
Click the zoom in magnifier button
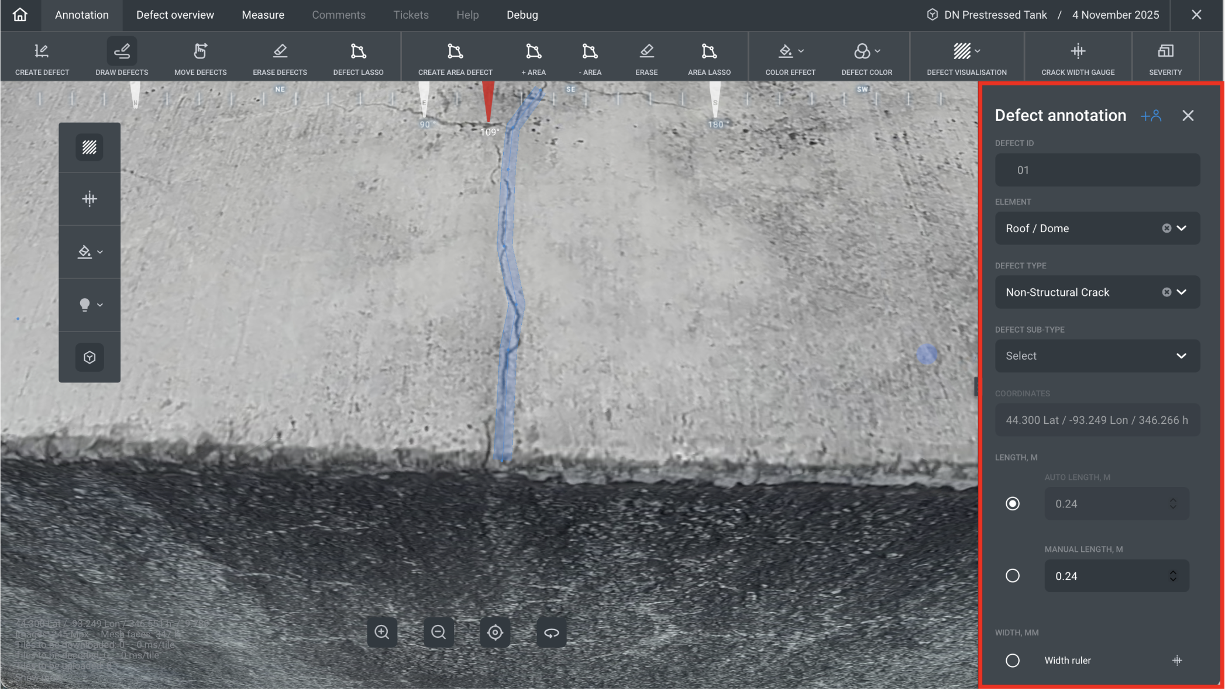[382, 633]
